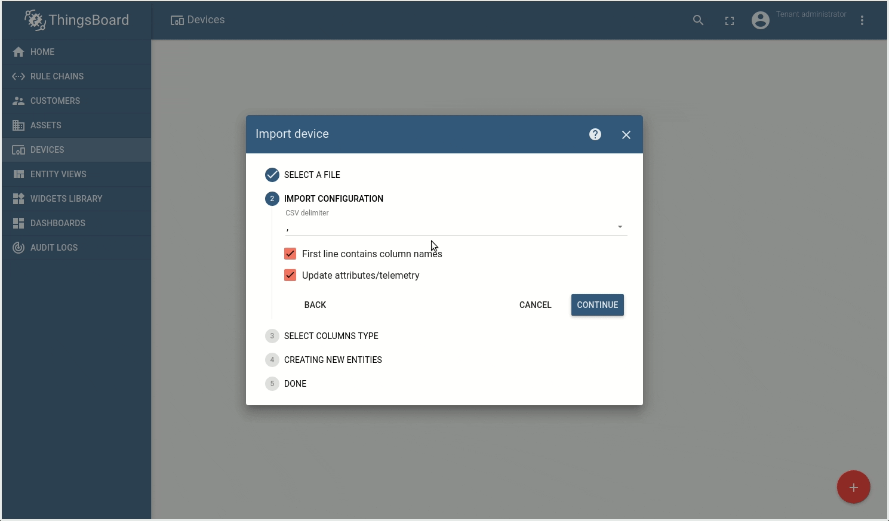Toggle fullscreen mode icon
Image resolution: width=889 pixels, height=521 pixels.
click(x=729, y=21)
